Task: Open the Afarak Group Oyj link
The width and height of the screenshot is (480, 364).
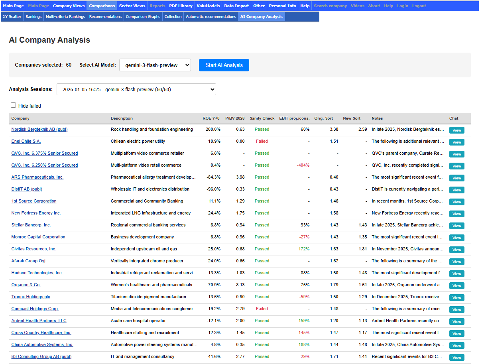Action: (x=28, y=261)
